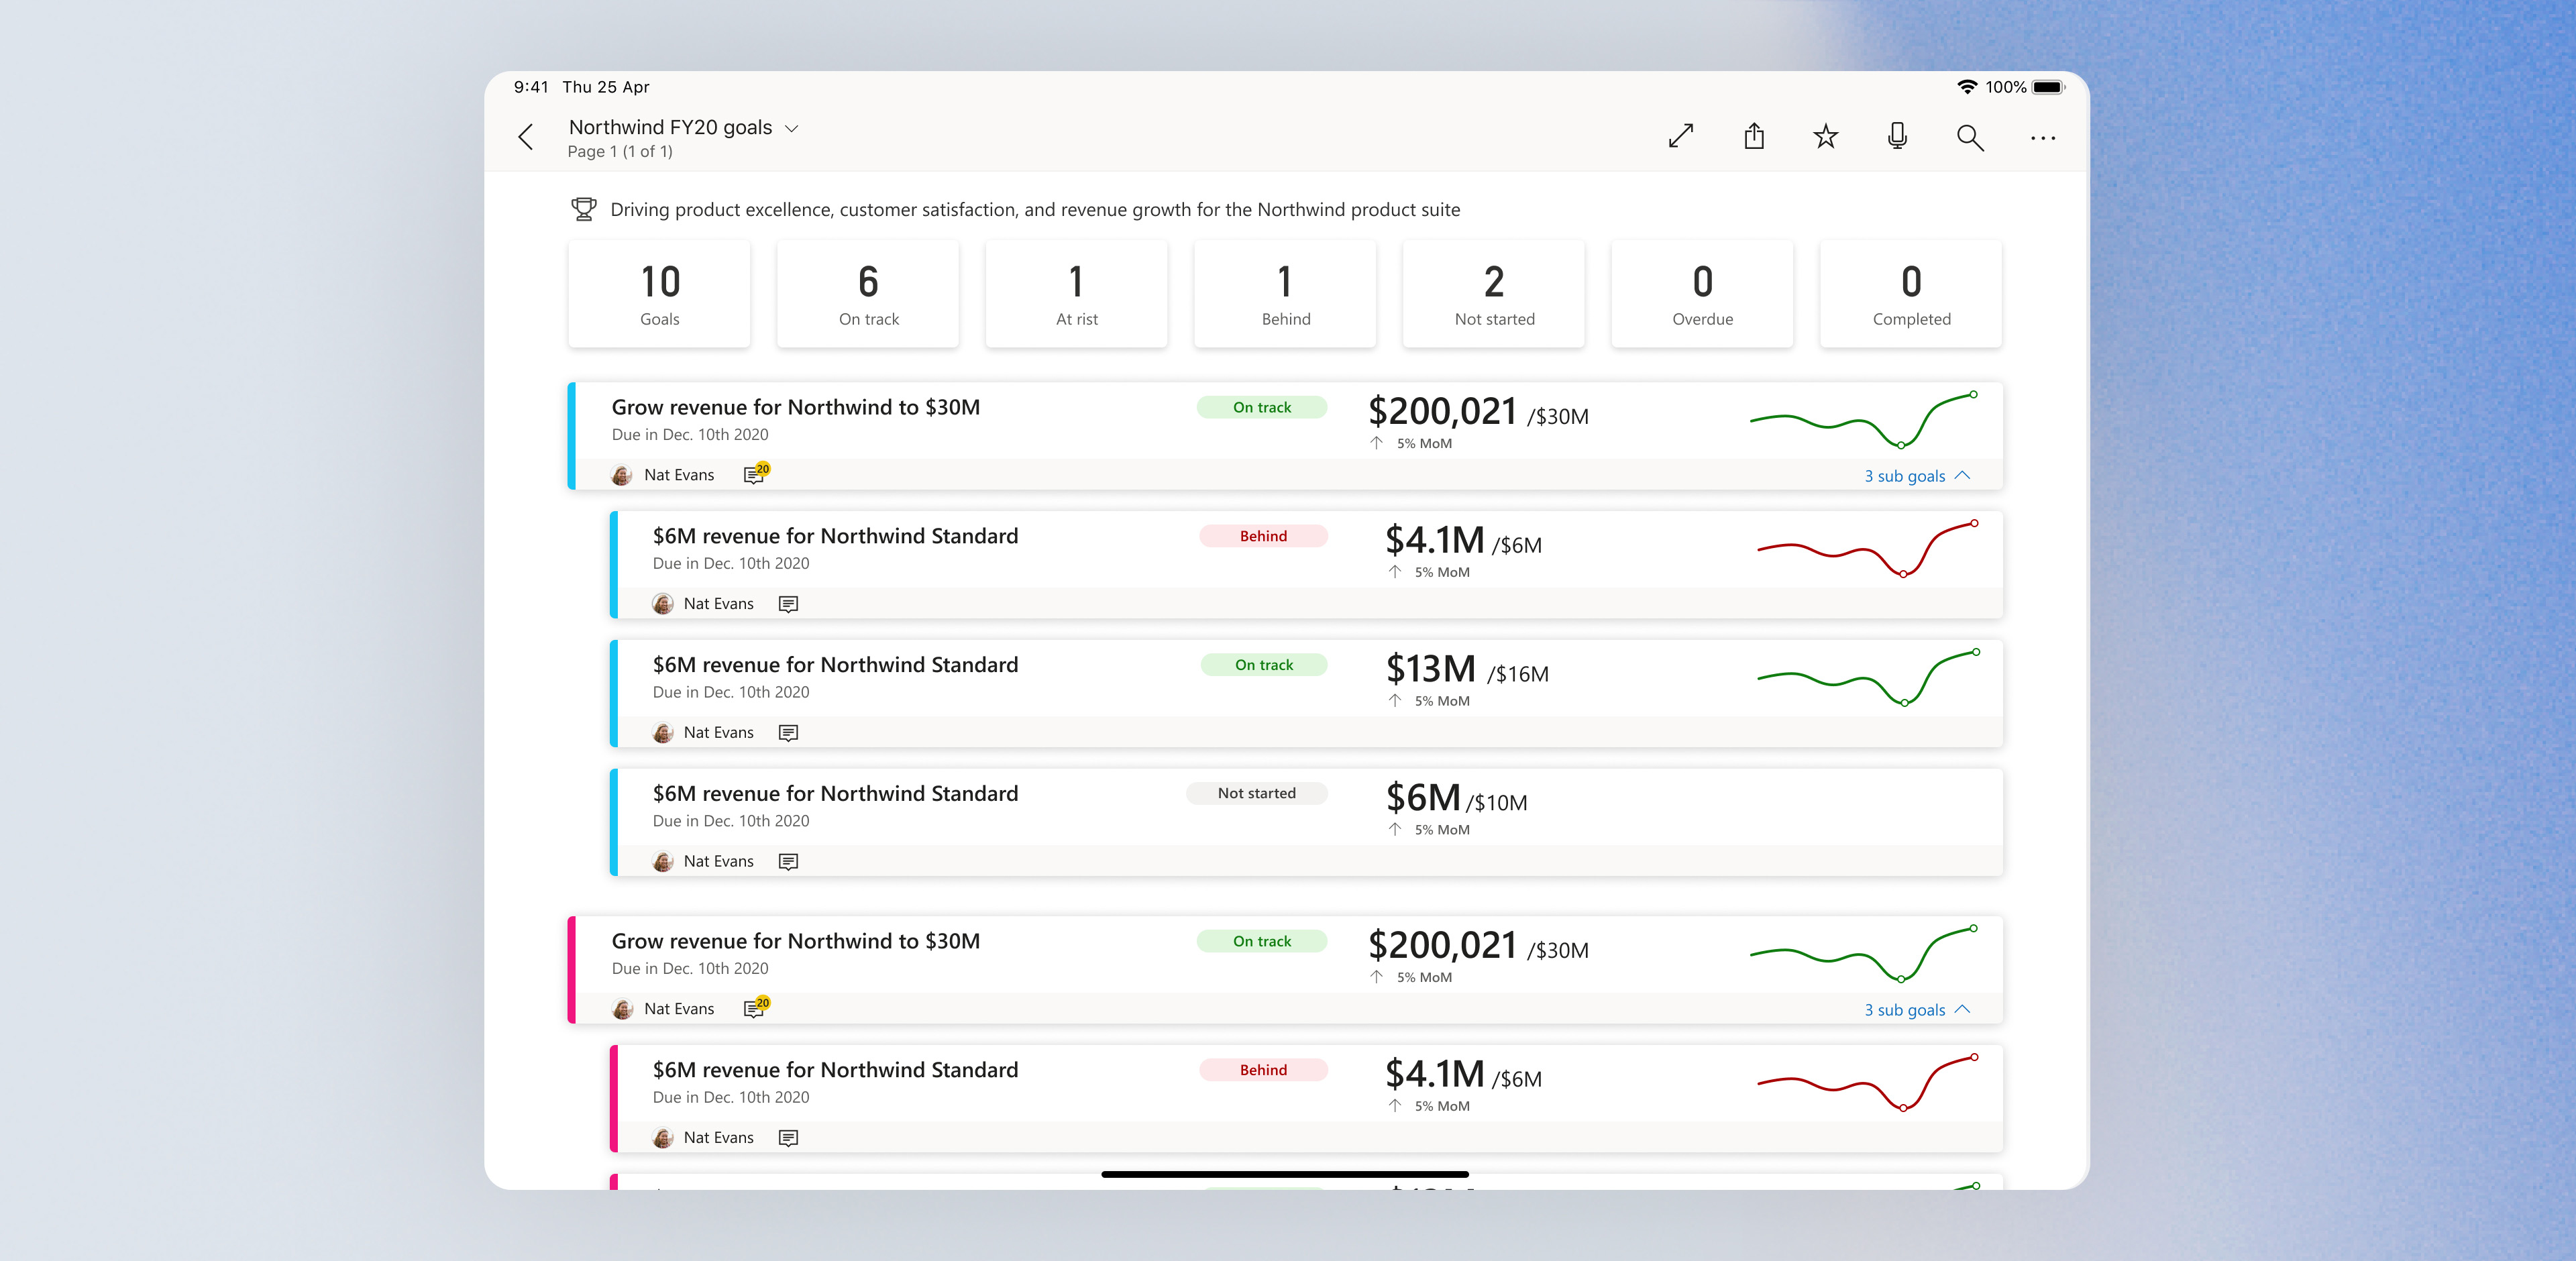Select the Behind summary card
This screenshot has width=2576, height=1261.
(x=1285, y=294)
